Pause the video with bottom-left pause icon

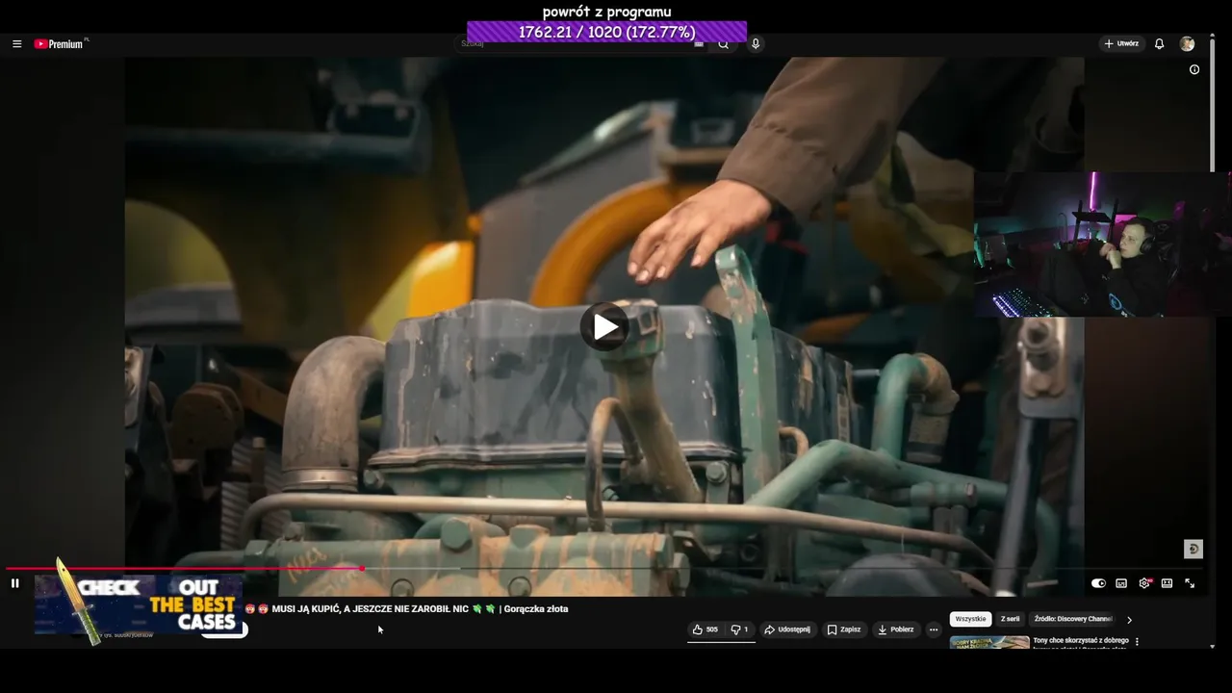[x=14, y=583]
